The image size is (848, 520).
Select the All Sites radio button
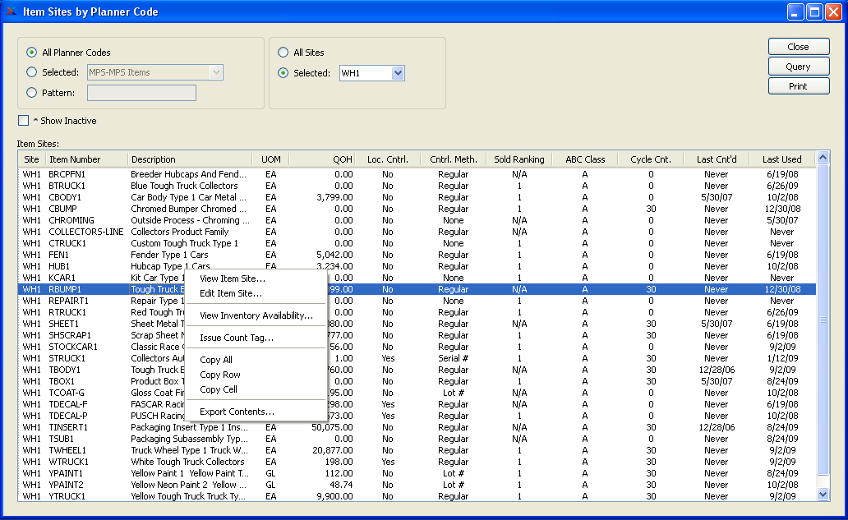tap(283, 53)
